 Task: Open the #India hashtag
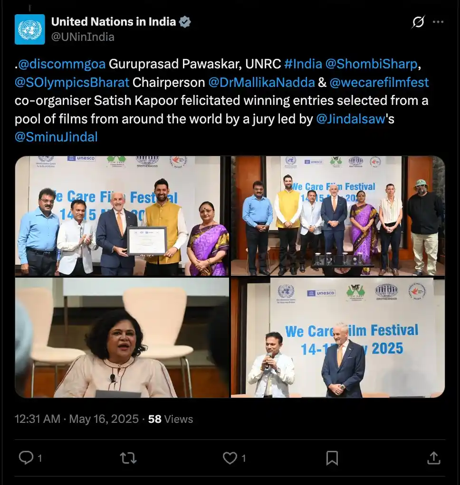[x=303, y=64]
